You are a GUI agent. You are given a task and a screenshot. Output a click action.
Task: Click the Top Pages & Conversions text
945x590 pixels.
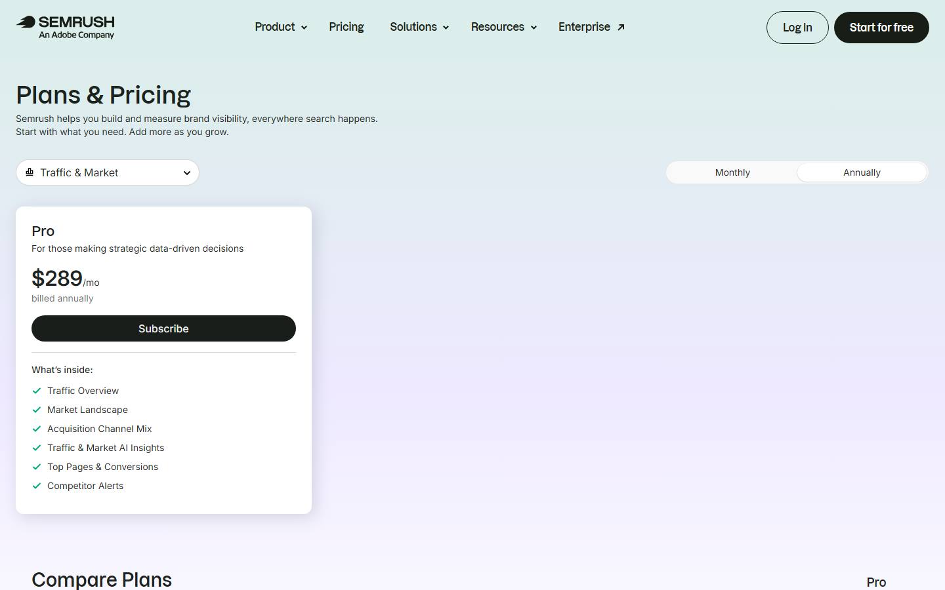[102, 467]
